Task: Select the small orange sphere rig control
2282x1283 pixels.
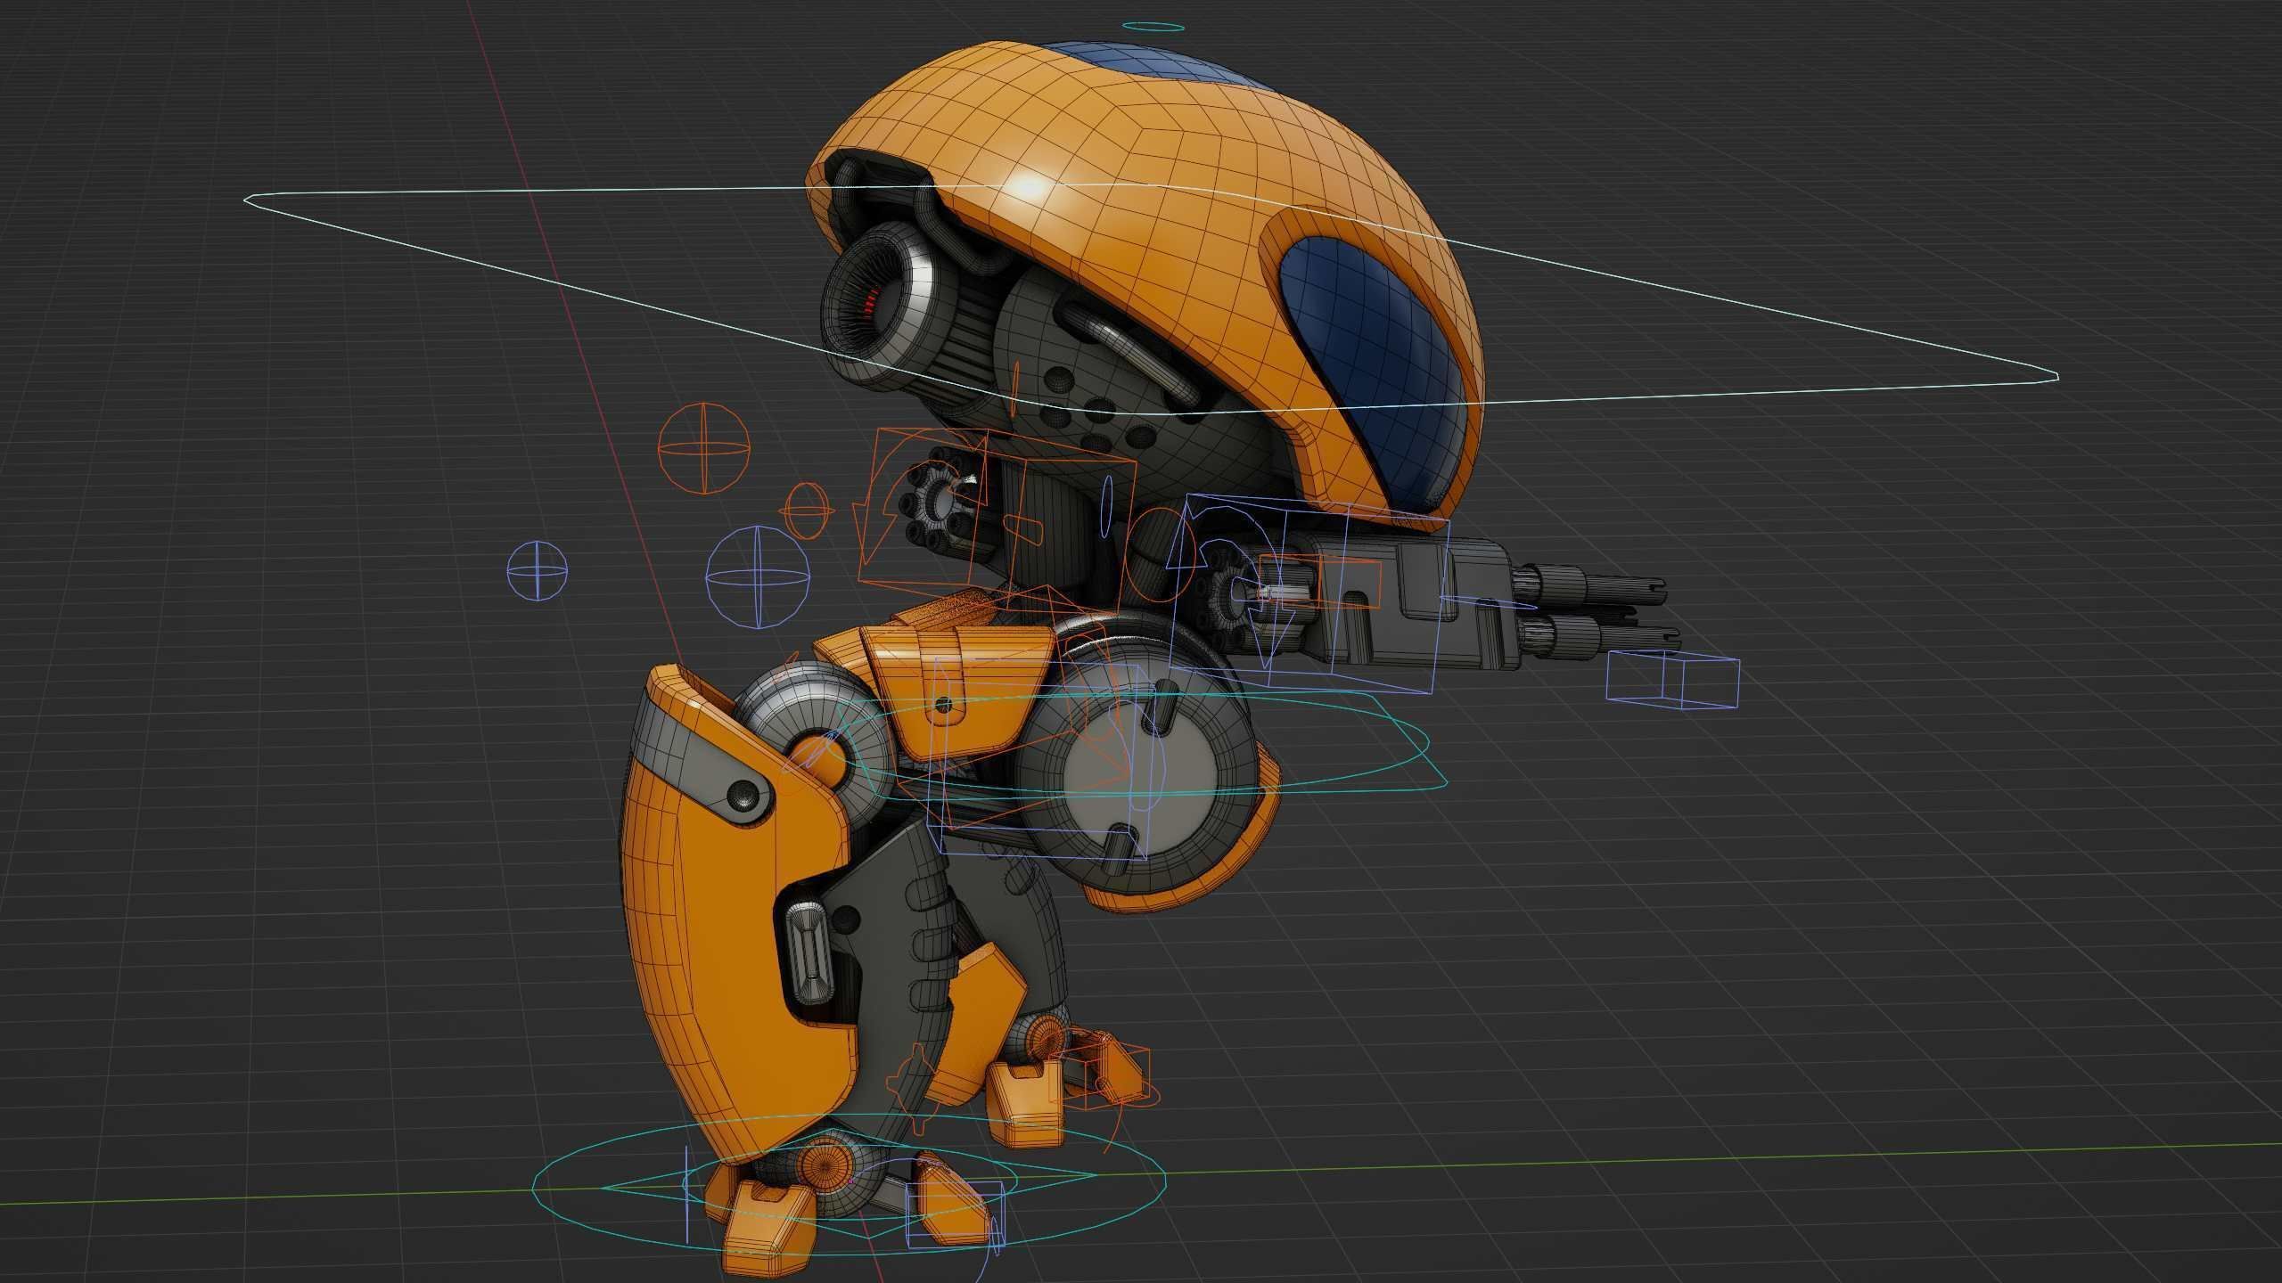Action: coord(809,511)
